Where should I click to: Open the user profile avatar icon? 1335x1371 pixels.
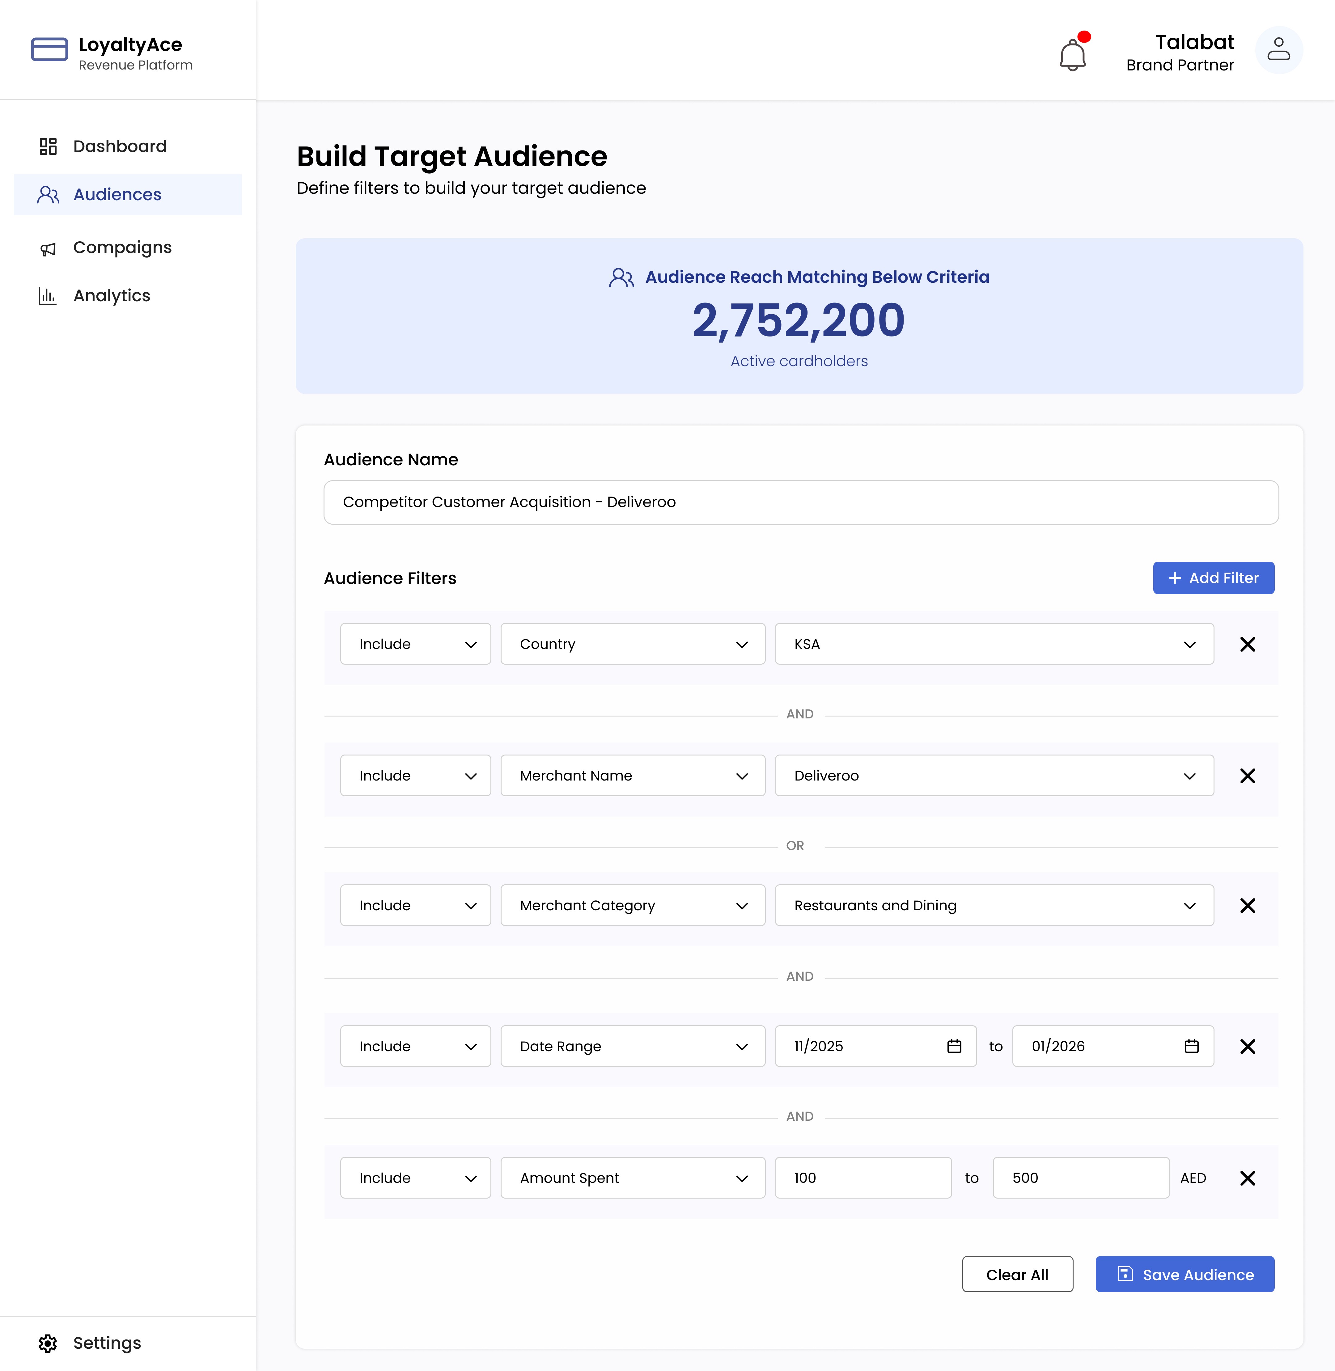coord(1278,50)
